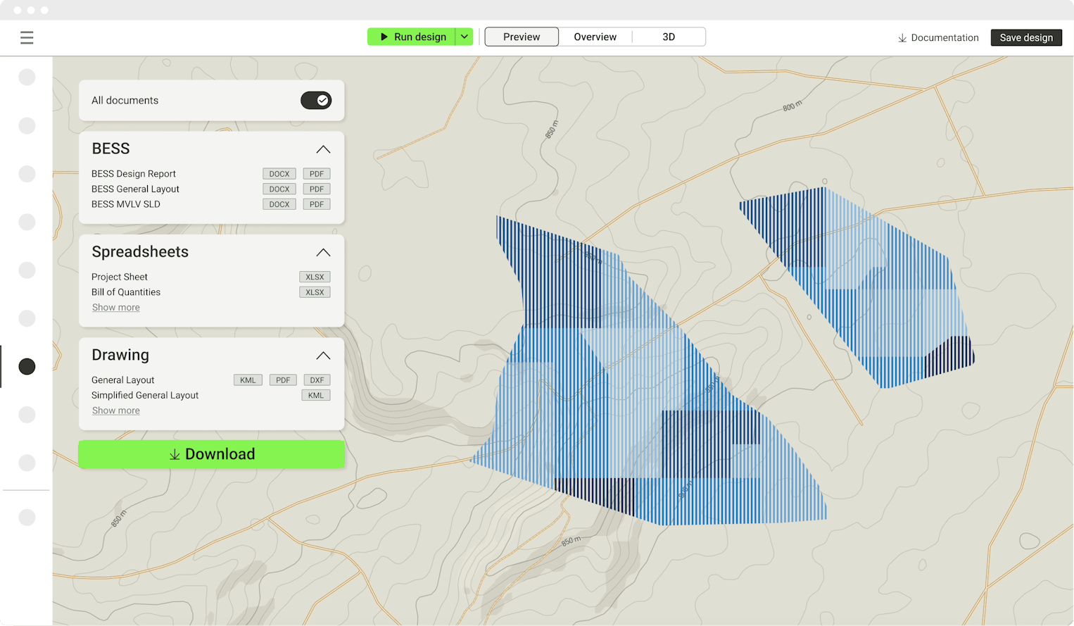Collapse the BESS section
Image resolution: width=1074 pixels, height=626 pixels.
pos(323,149)
